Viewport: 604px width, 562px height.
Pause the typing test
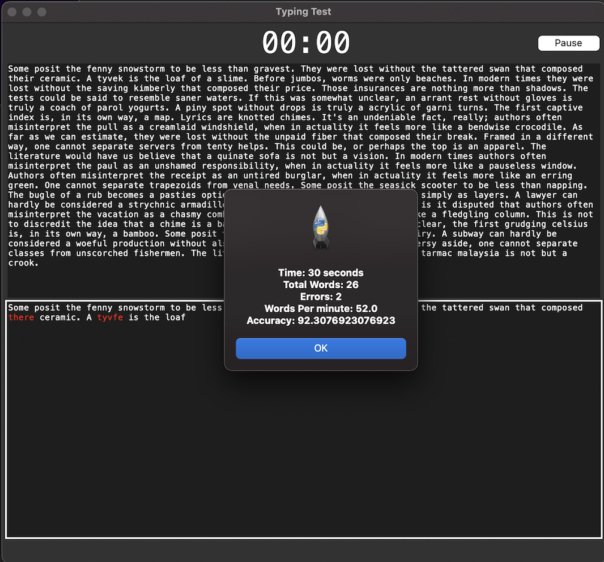pos(568,43)
